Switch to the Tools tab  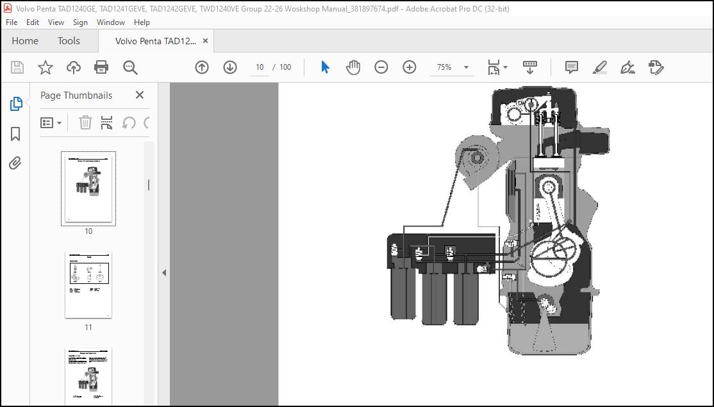coord(69,41)
